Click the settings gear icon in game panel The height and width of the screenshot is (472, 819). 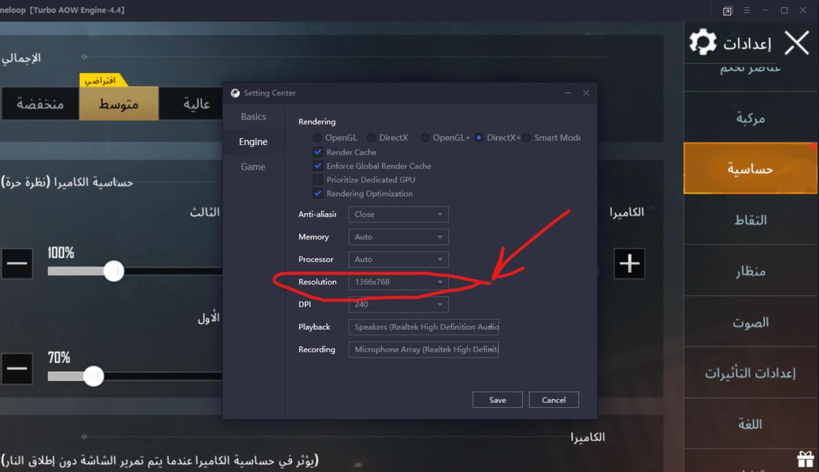pyautogui.click(x=703, y=42)
